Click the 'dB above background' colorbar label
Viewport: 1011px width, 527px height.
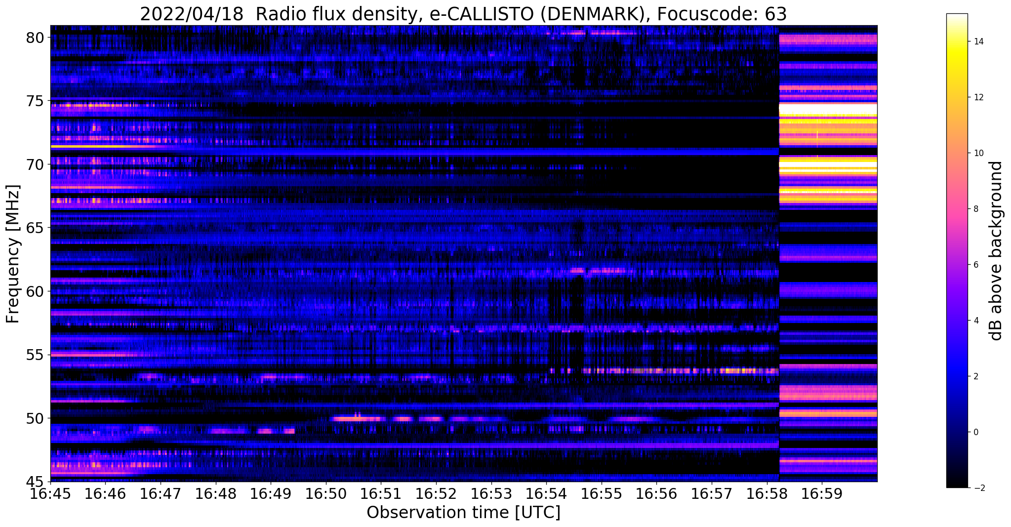(x=996, y=250)
